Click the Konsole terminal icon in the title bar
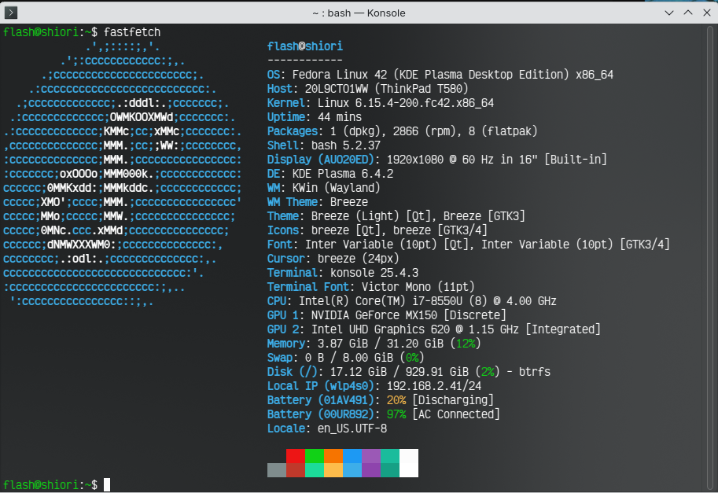The image size is (718, 493). coord(11,13)
